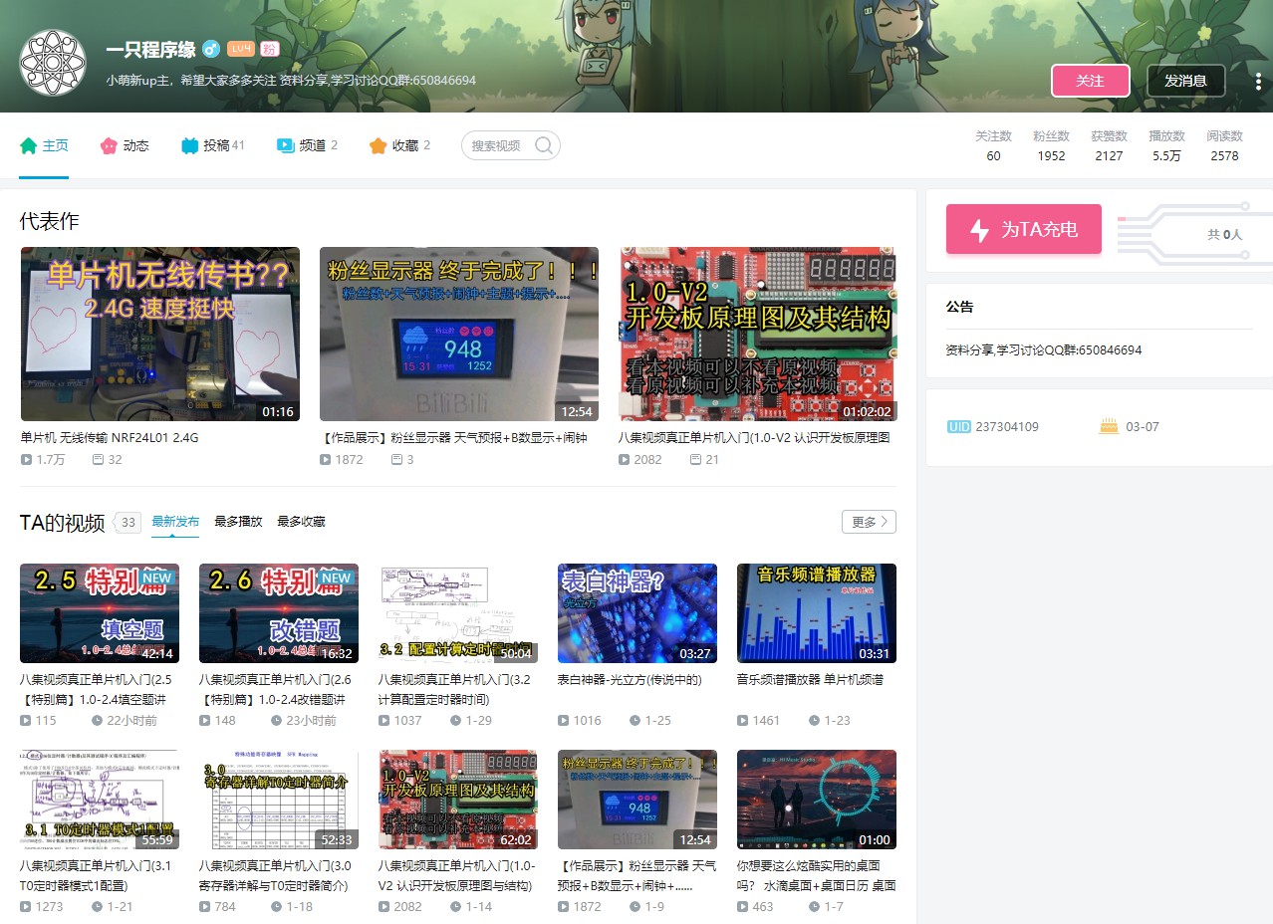Open the 表白神器 光立方 thumbnail
This screenshot has height=924, width=1273.
[637, 613]
